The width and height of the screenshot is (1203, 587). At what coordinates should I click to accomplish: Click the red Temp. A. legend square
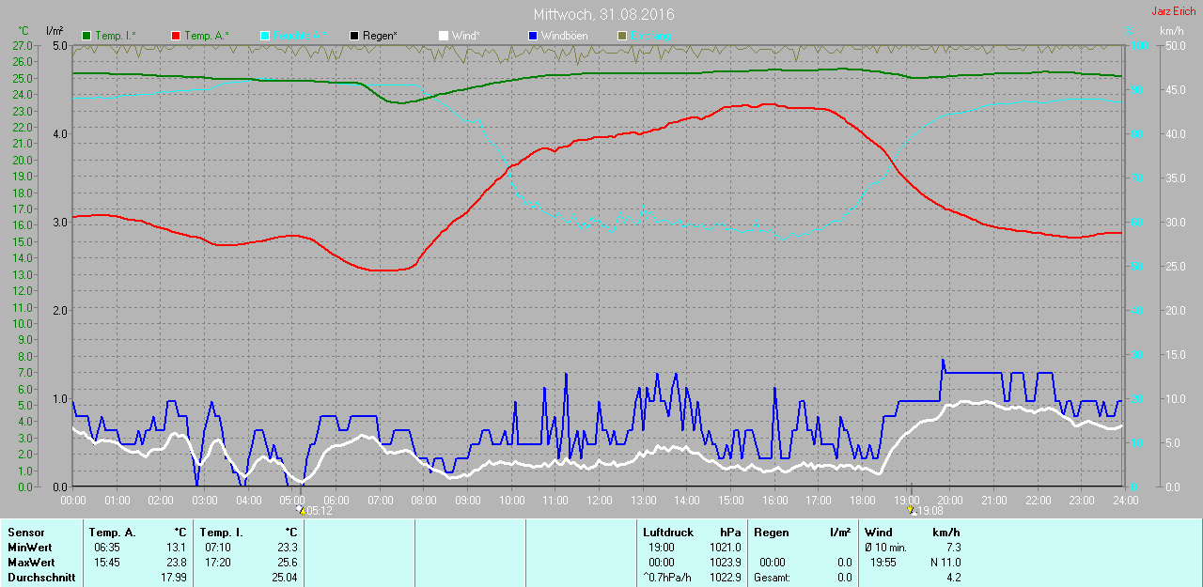[176, 36]
